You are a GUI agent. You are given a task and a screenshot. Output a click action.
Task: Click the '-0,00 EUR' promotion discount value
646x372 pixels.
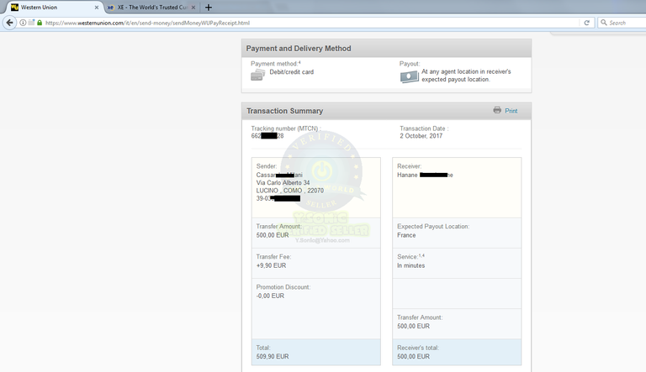270,296
